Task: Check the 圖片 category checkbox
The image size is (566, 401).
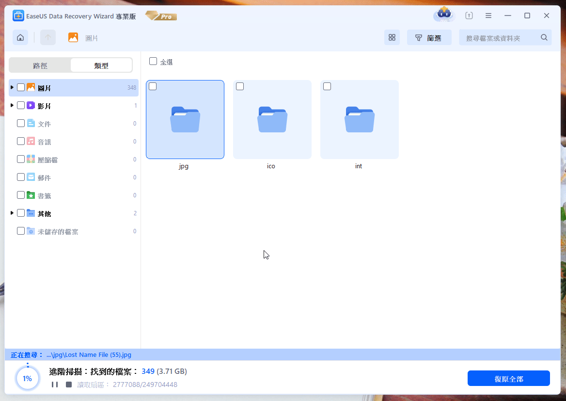Action: click(x=21, y=87)
